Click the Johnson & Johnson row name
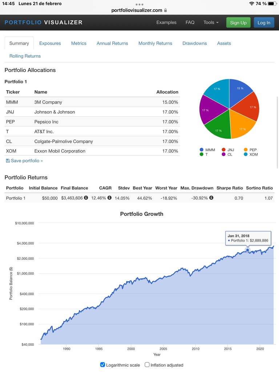The image size is (279, 372). click(x=54, y=112)
